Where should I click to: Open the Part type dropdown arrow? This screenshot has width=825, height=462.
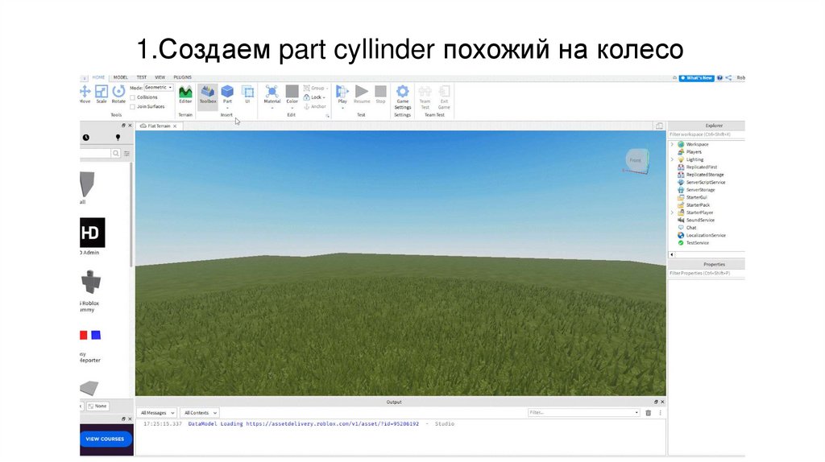tap(227, 108)
